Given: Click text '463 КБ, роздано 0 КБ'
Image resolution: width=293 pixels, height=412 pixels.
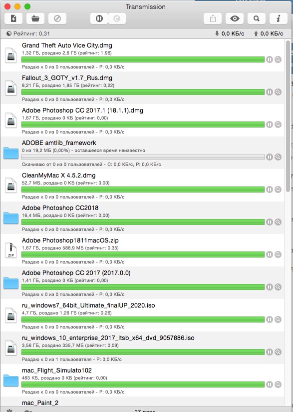Looking at the screenshot, I should (x=47, y=378).
